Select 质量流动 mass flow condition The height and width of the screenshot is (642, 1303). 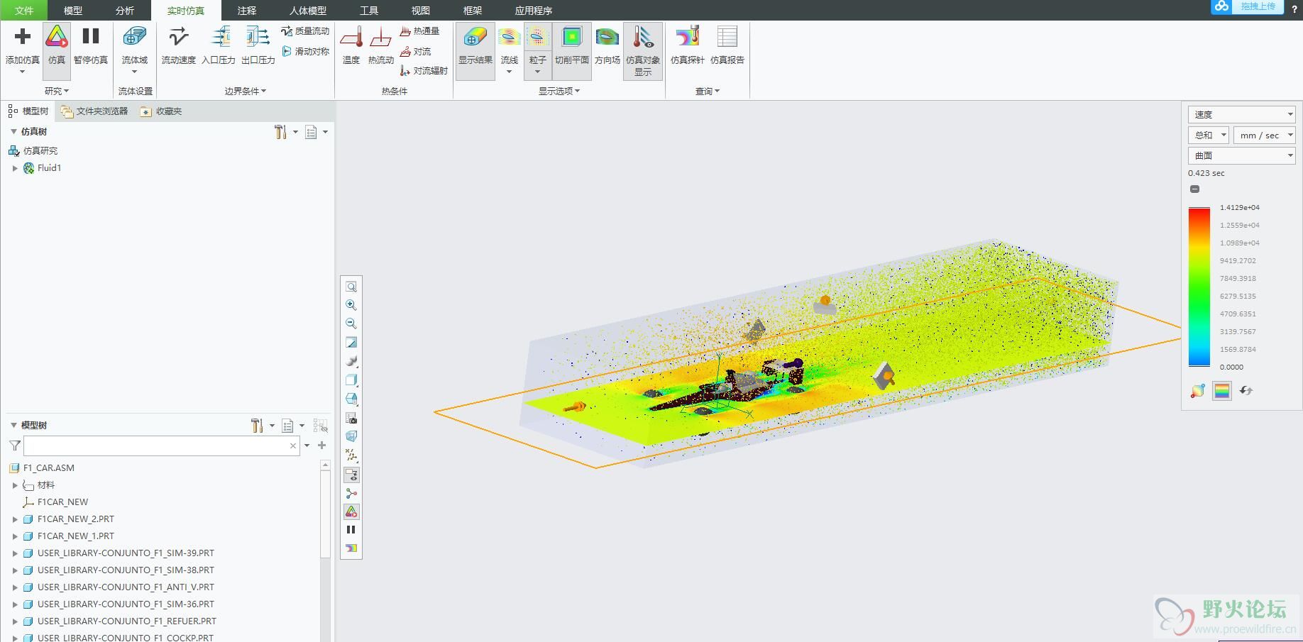click(305, 31)
